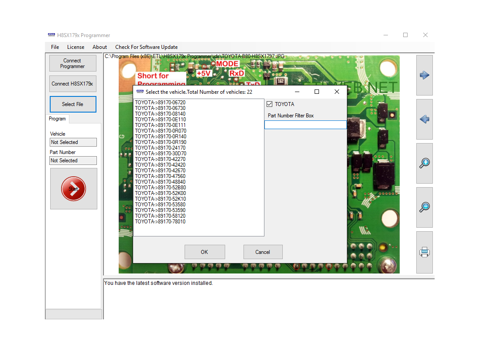Maximize the Select the vehicle dialog
480x349 pixels.
[317, 92]
